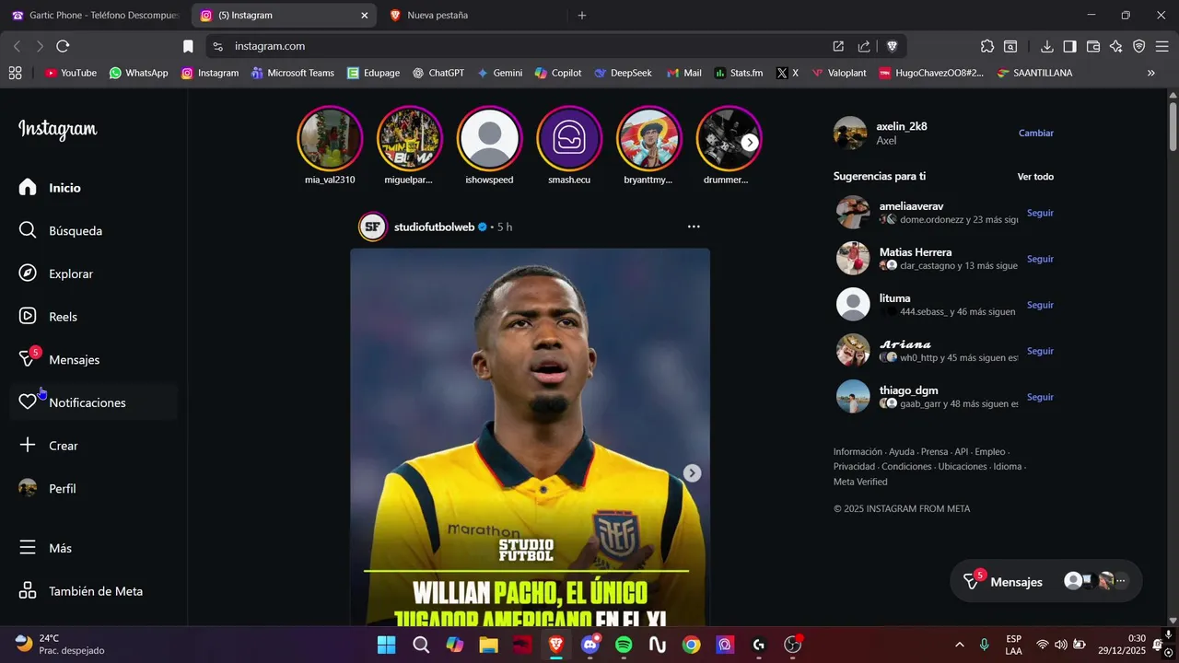Show next stories with arrow
1179x663 pixels.
pyautogui.click(x=750, y=143)
